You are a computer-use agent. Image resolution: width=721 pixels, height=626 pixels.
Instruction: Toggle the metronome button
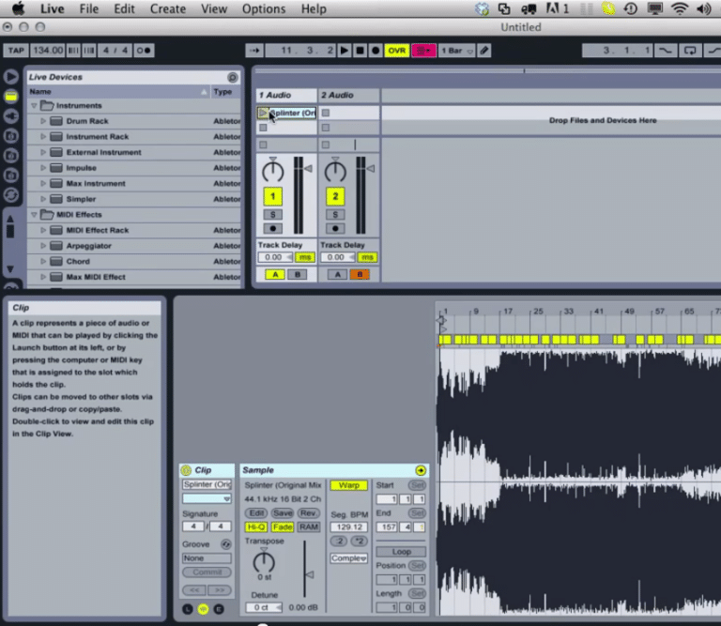click(144, 50)
